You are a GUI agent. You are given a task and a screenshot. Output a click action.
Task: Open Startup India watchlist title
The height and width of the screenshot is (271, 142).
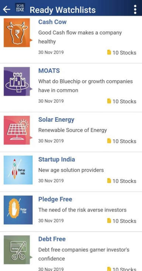coord(56,159)
